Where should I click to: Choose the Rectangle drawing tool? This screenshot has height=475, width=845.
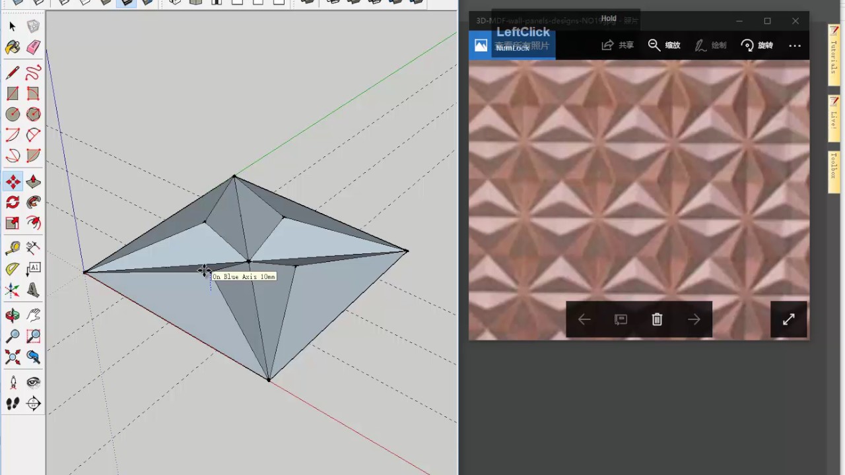tap(13, 94)
